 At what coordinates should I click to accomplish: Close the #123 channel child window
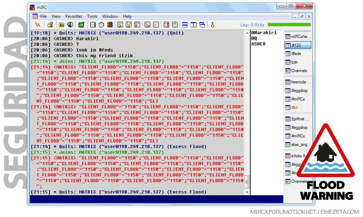[309, 16]
